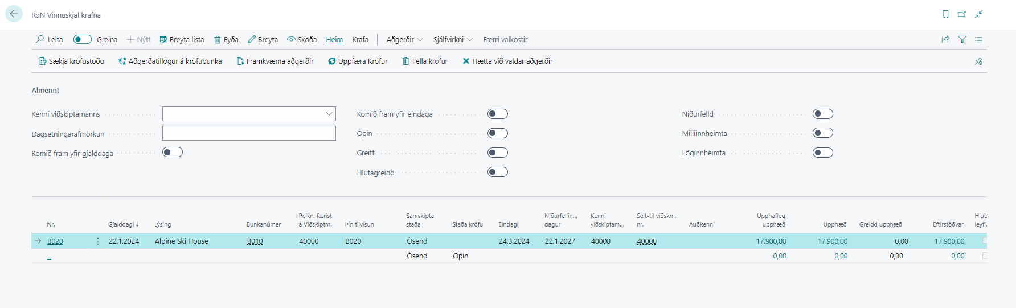The width and height of the screenshot is (1016, 308).
Task: Click the bookmark icon at top right
Action: point(945,14)
